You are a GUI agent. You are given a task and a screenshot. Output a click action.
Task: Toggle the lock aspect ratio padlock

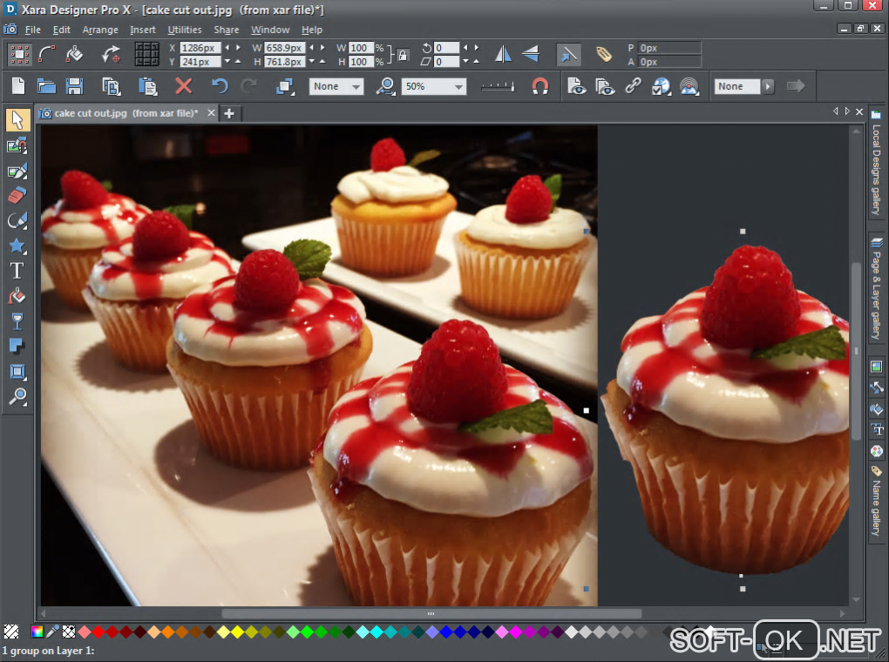[x=402, y=55]
